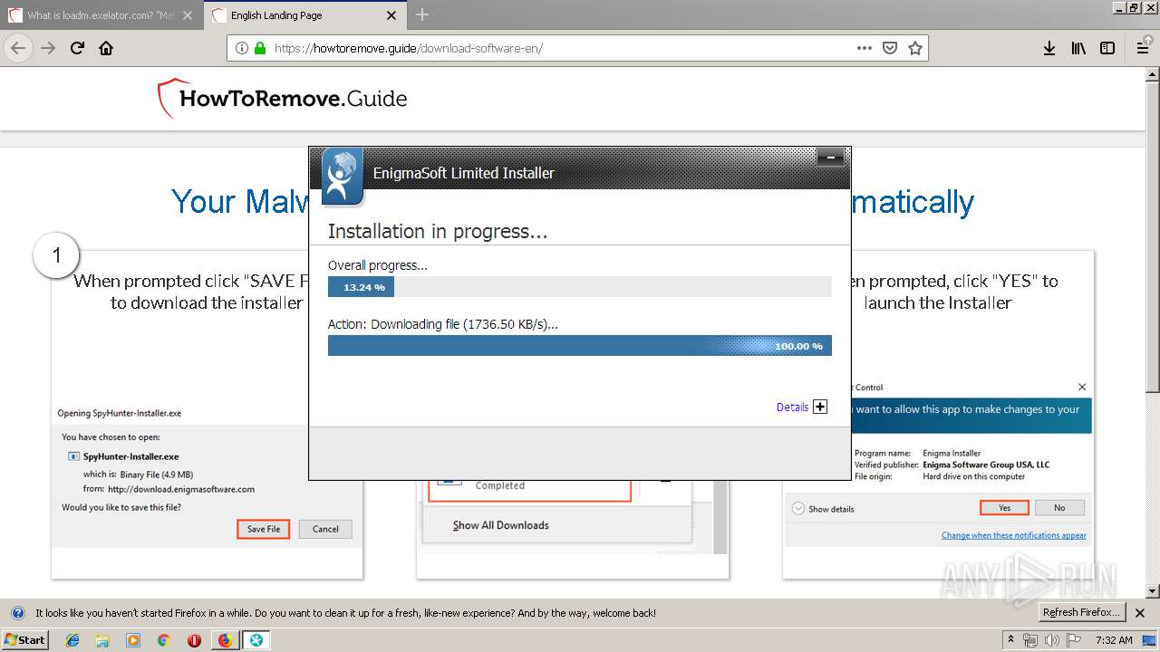This screenshot has height=652, width=1160.
Task: Click No in the UAC tutorial image
Action: tap(1059, 508)
